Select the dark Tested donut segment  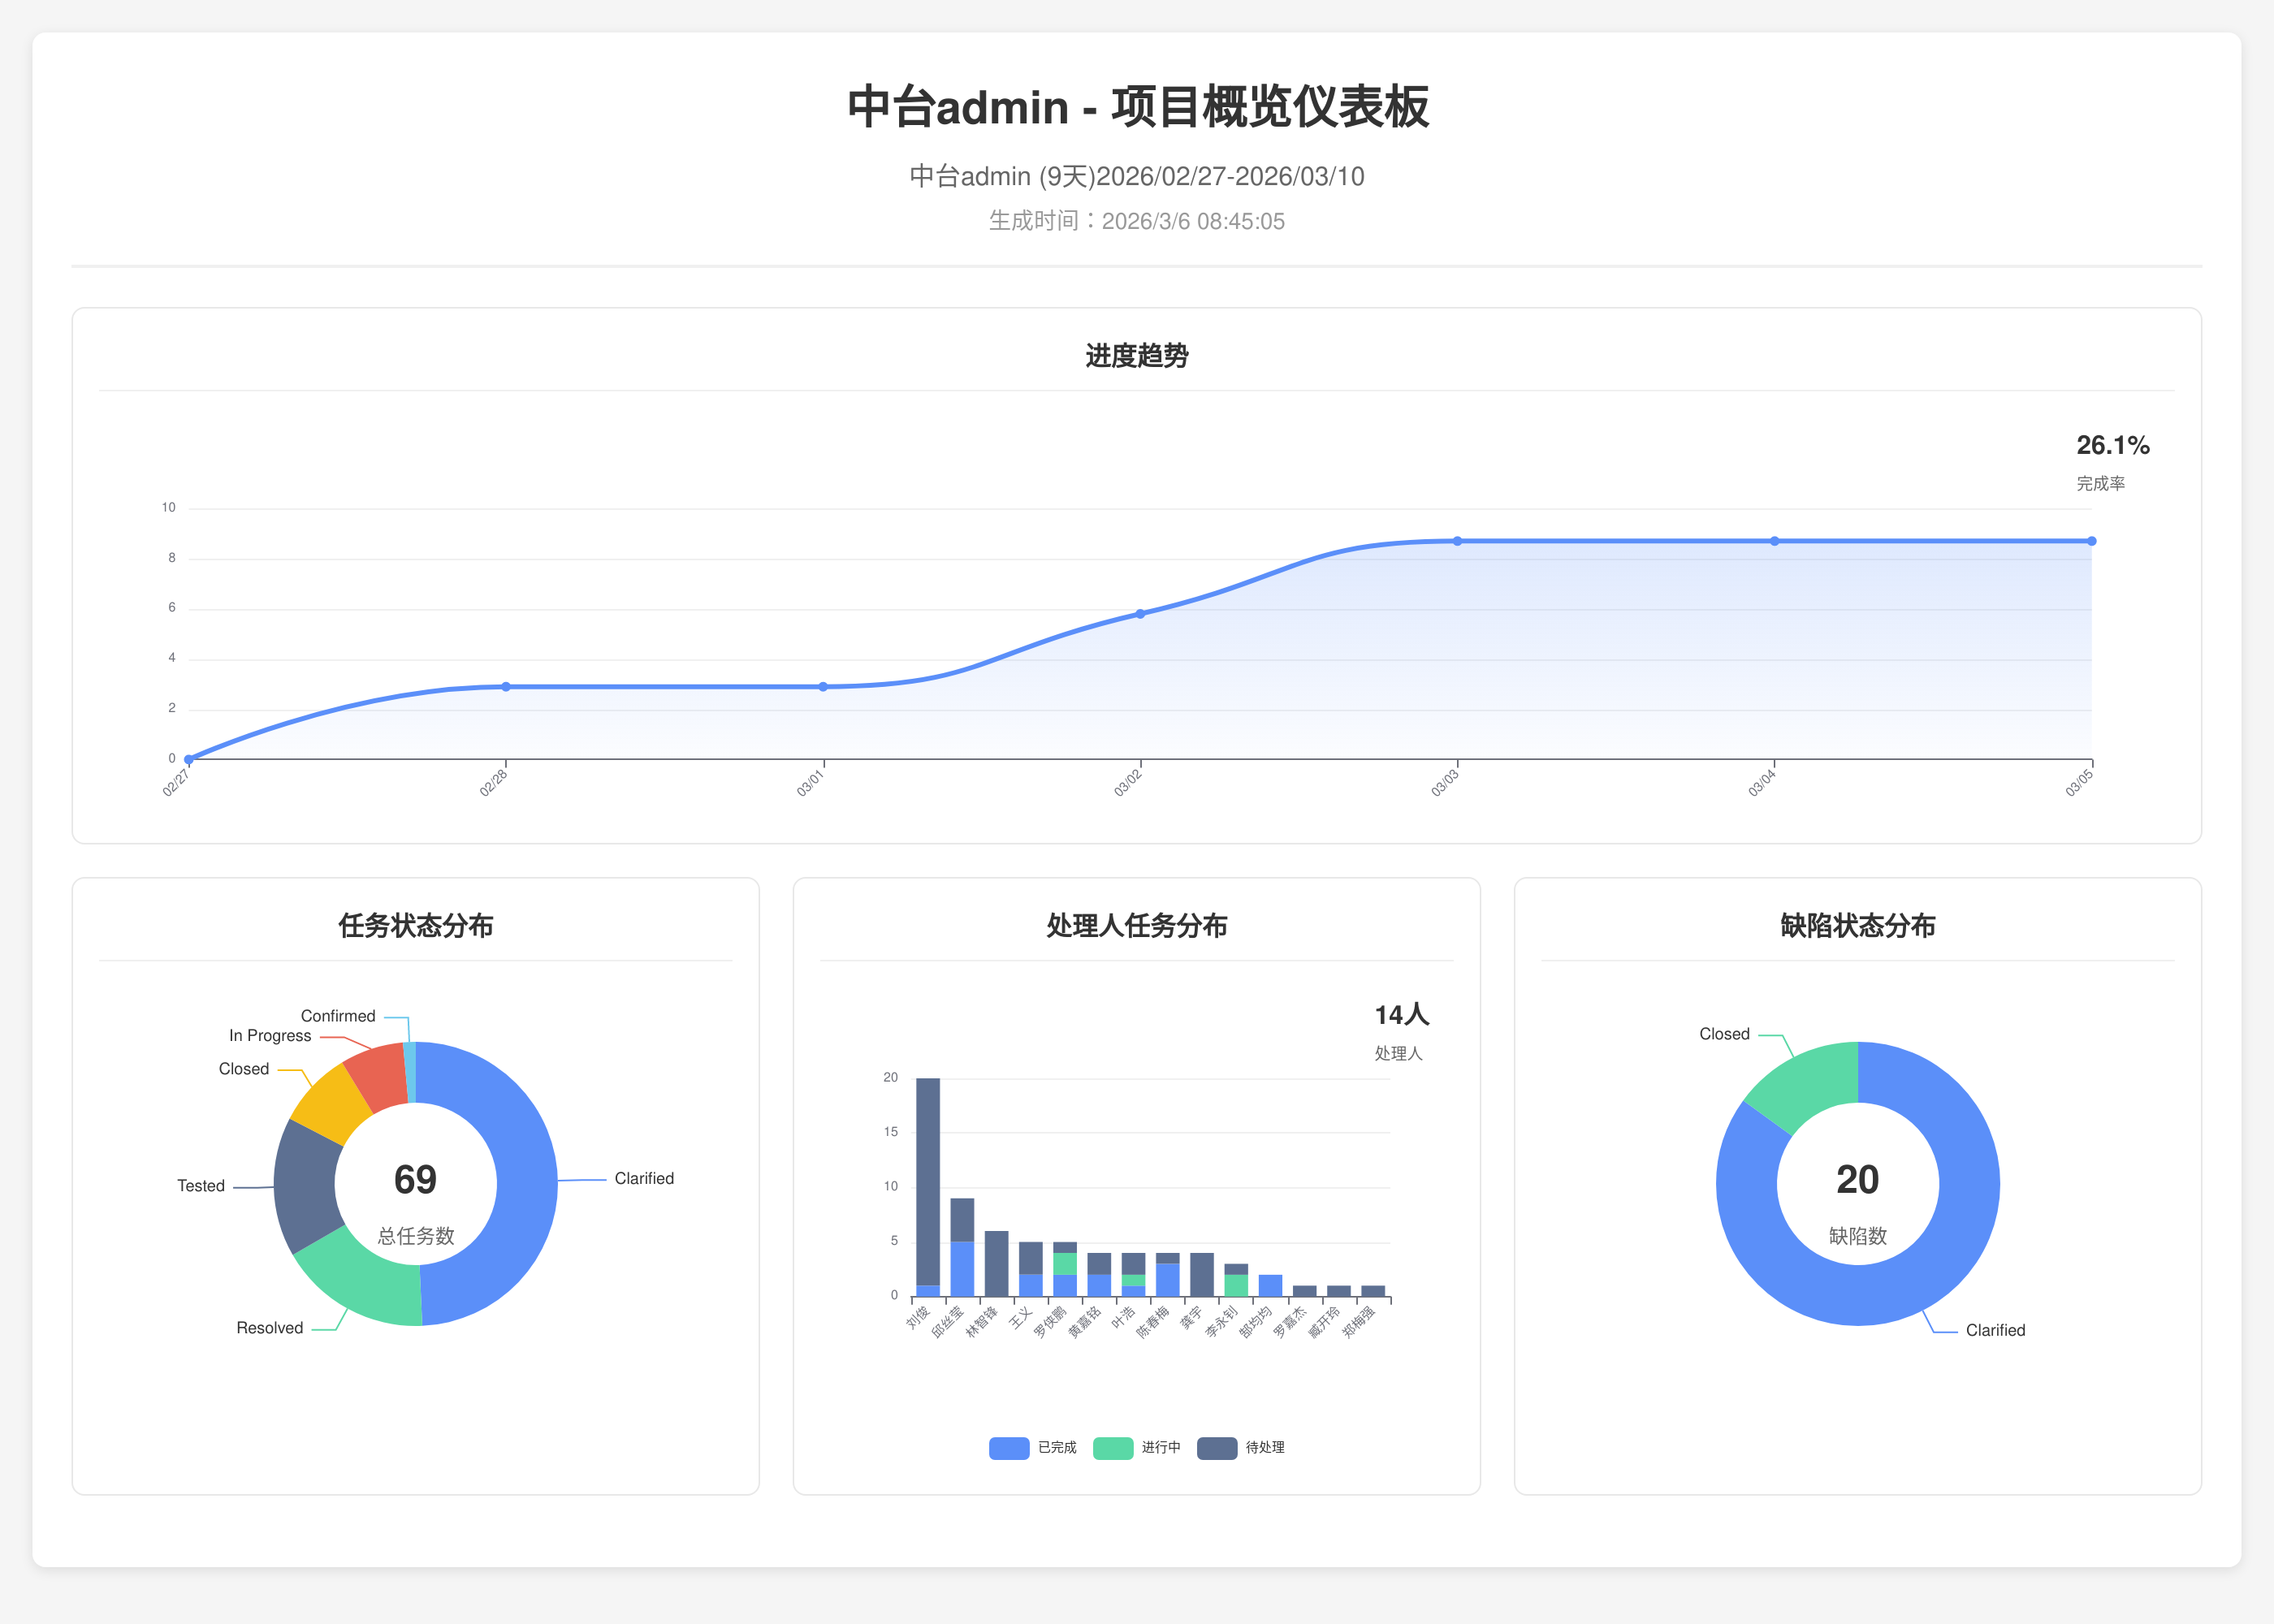point(304,1186)
